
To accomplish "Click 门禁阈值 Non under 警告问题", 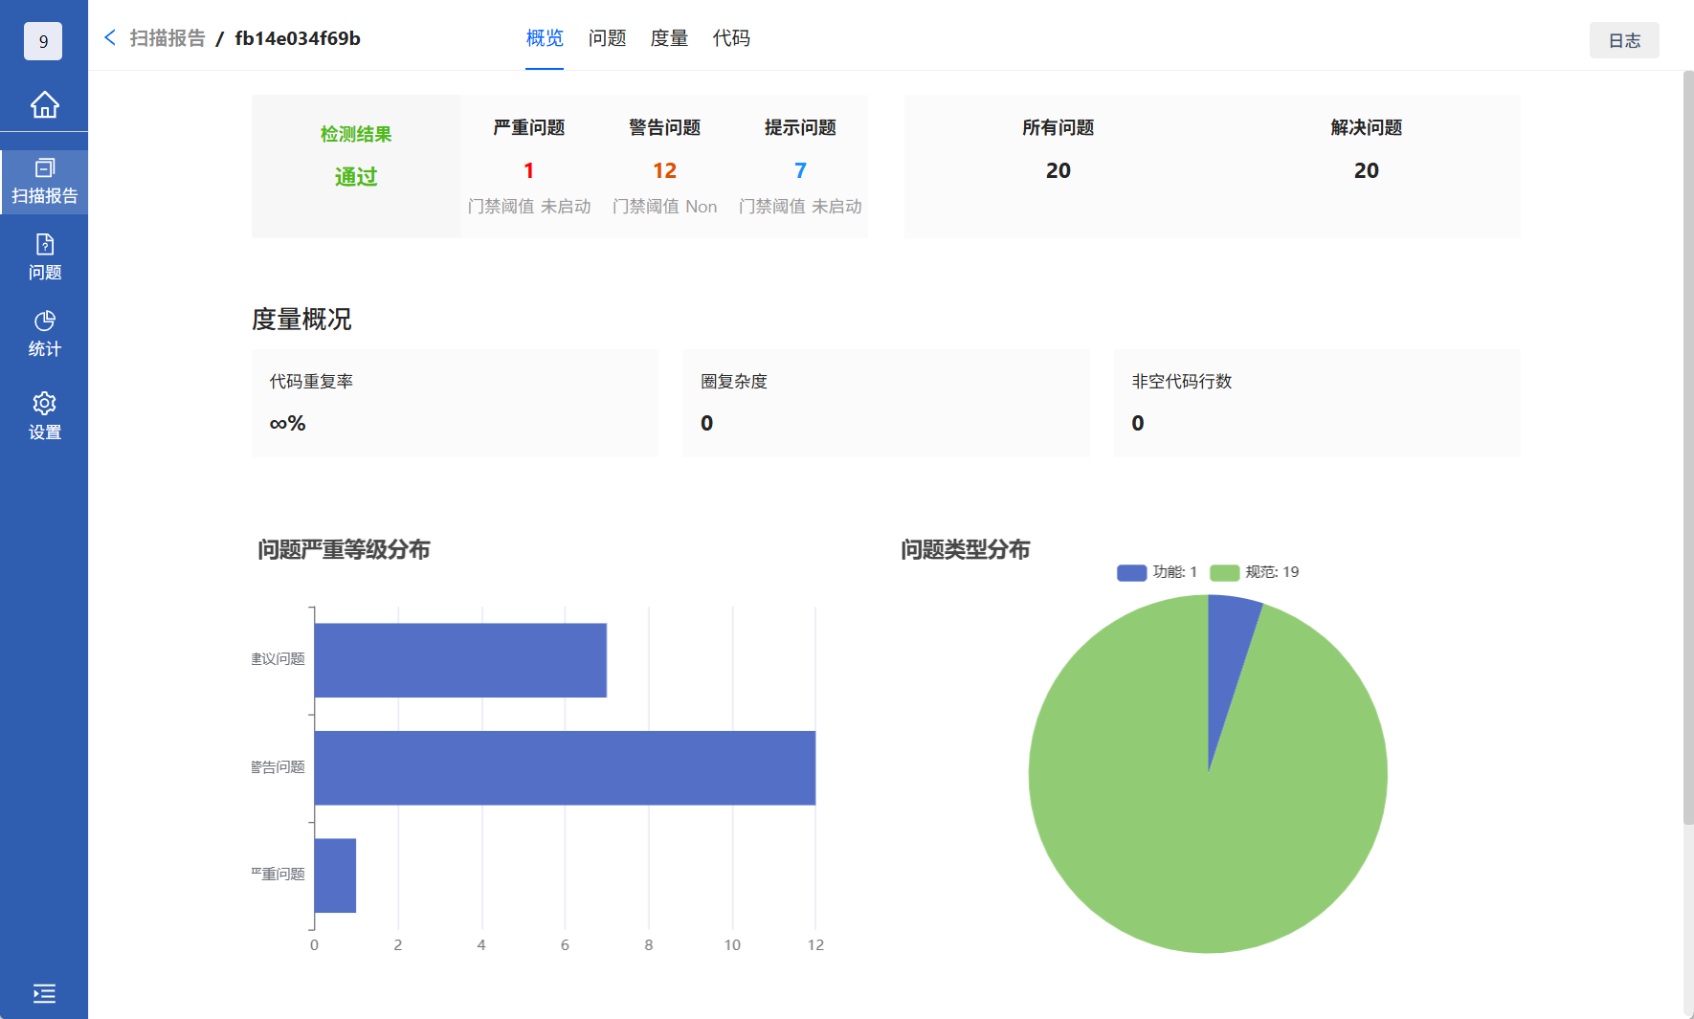I will click(x=664, y=207).
